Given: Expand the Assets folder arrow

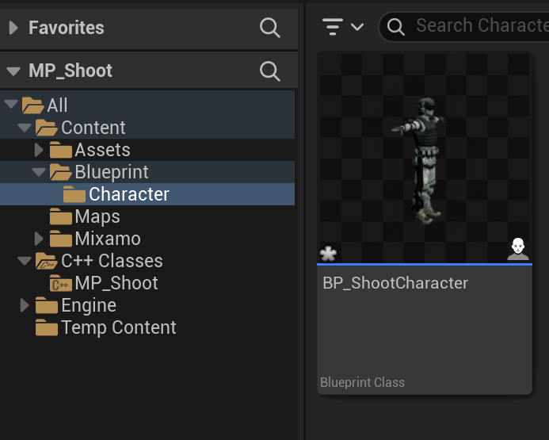Looking at the screenshot, I should coord(40,150).
